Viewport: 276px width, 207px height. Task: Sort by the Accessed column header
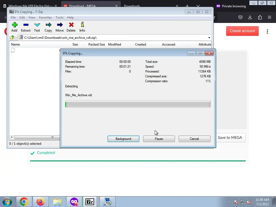point(174,44)
